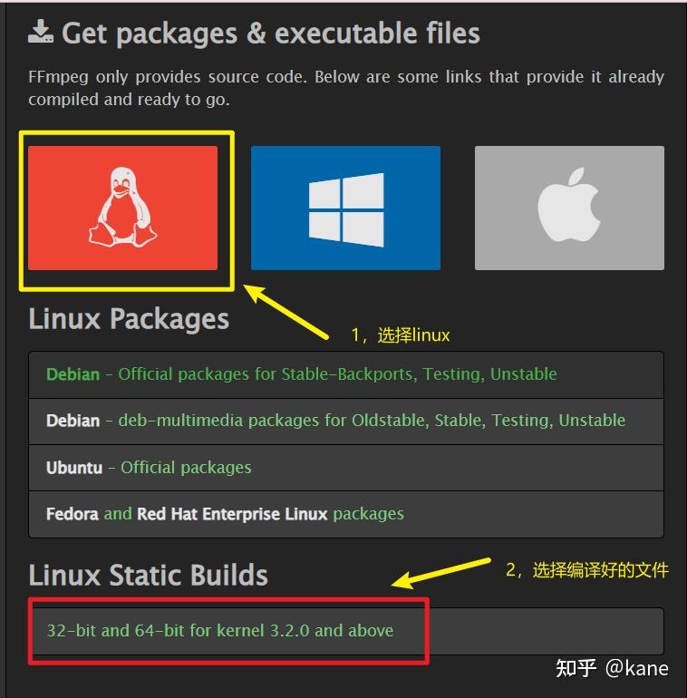Click the Linux Packages heading

pos(129,319)
